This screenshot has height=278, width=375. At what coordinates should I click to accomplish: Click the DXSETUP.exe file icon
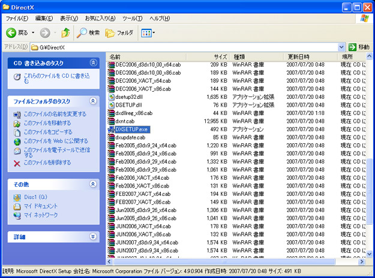pyautogui.click(x=111, y=129)
